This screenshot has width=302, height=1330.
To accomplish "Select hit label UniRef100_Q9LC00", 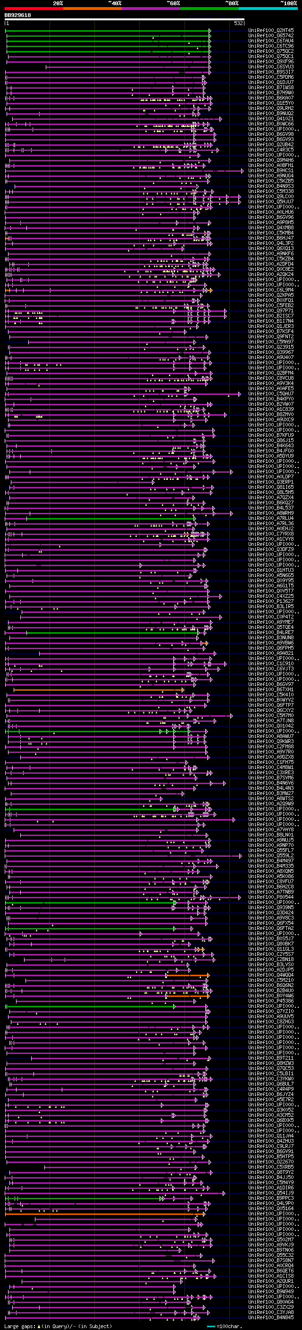I will 271,196.
